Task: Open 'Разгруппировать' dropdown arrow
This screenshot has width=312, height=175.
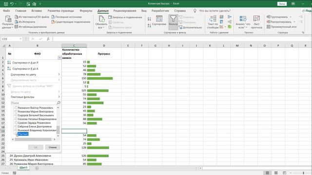Action: coord(294,22)
